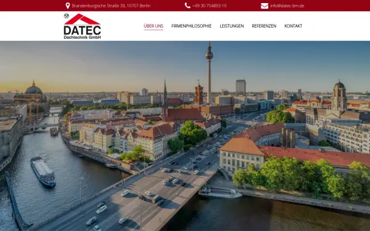The width and height of the screenshot is (370, 231).
Task: Open the ÜBER UNS menu item
Action: (x=154, y=26)
